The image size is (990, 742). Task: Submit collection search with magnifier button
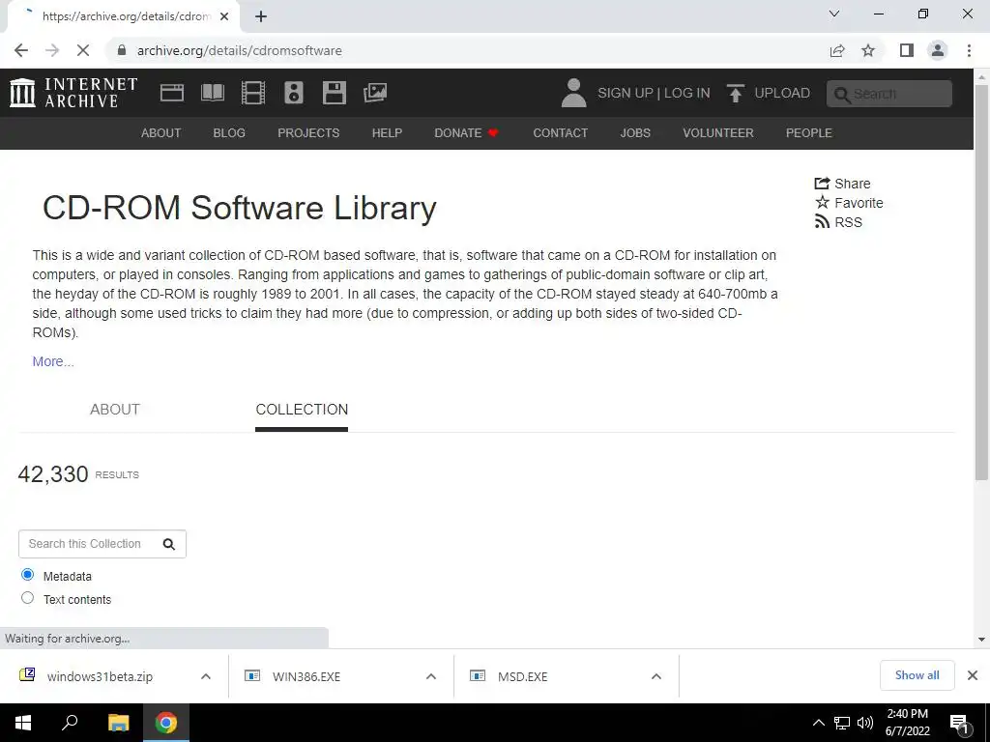[x=168, y=544]
